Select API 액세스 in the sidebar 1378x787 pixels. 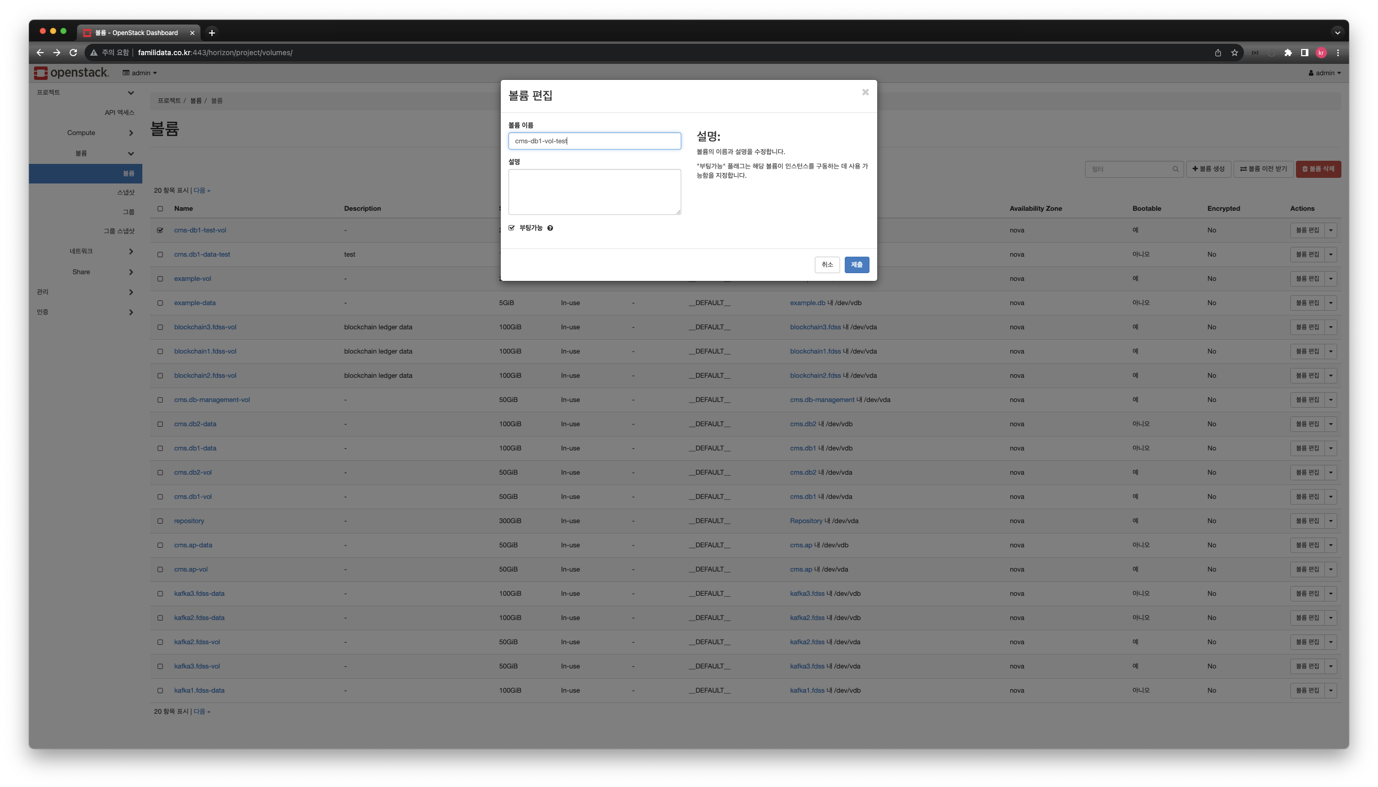[119, 112]
